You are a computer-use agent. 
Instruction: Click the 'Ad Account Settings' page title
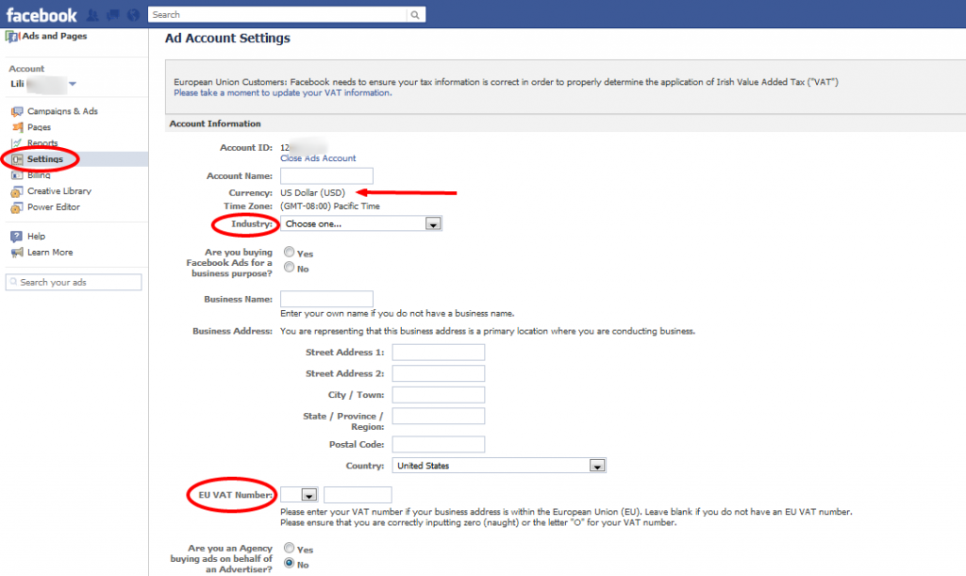click(227, 38)
